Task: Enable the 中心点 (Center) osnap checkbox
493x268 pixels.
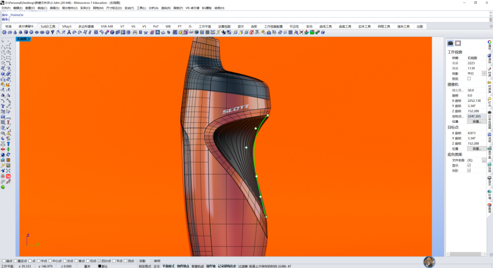Action: point(50,261)
